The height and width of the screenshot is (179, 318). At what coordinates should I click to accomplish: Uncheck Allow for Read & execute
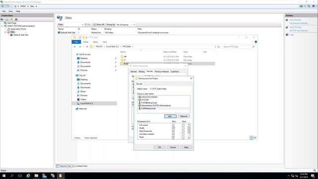point(173,131)
